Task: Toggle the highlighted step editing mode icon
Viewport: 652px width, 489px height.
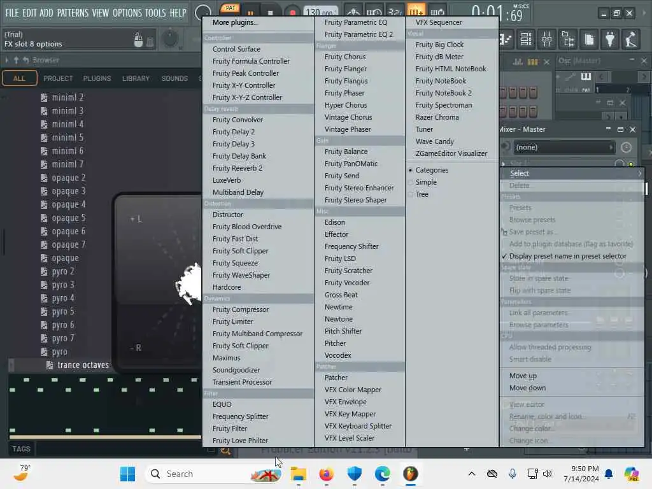Action: [x=416, y=11]
